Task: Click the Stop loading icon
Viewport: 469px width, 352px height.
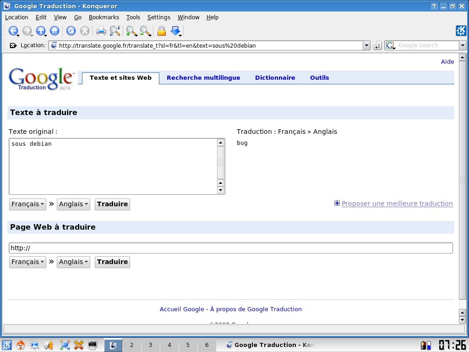Action: tap(85, 31)
